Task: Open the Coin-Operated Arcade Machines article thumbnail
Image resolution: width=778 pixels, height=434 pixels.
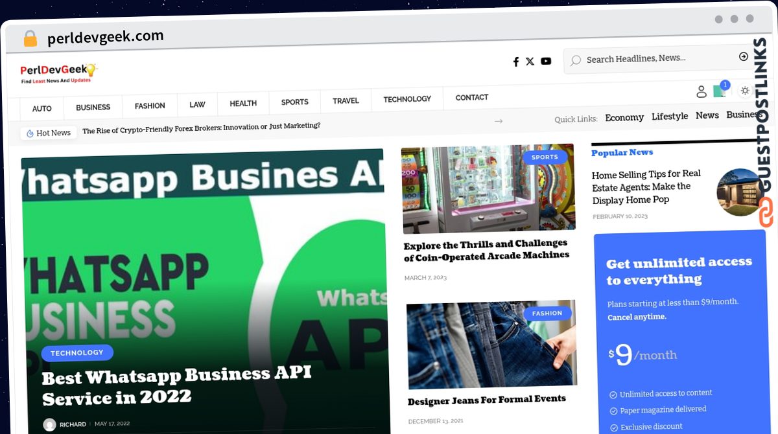Action: click(488, 188)
